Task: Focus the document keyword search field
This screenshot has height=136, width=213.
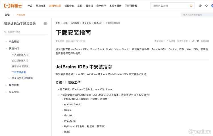Action: [x=197, y=15]
